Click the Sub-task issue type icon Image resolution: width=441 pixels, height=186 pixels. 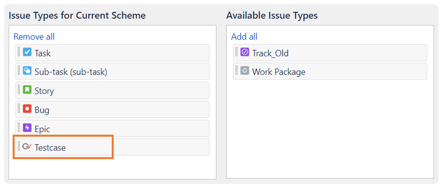pyautogui.click(x=27, y=71)
